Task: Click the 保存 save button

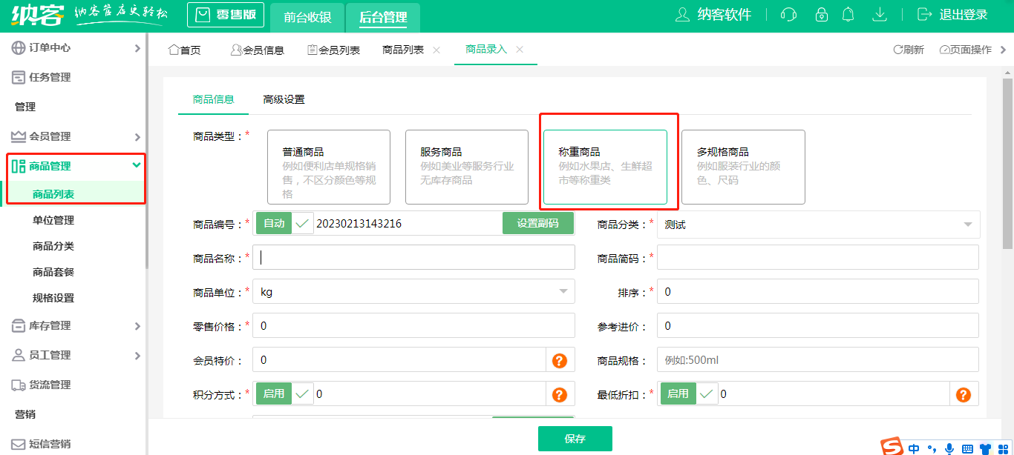Action: point(575,438)
